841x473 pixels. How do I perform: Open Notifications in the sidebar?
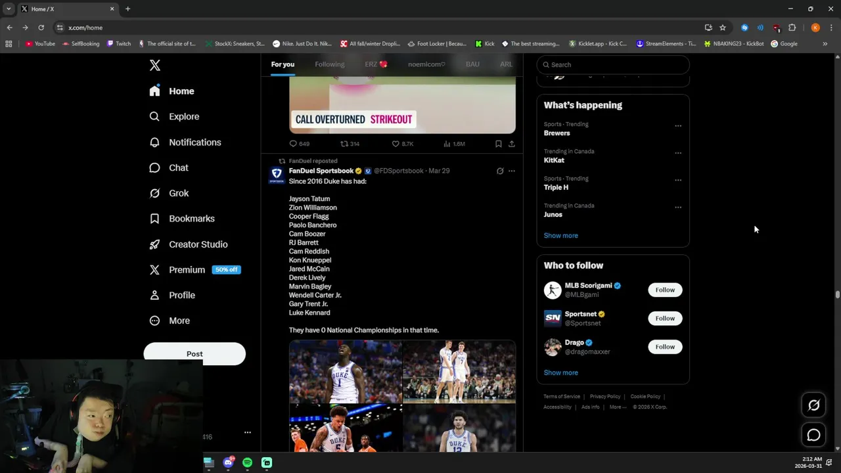point(185,142)
